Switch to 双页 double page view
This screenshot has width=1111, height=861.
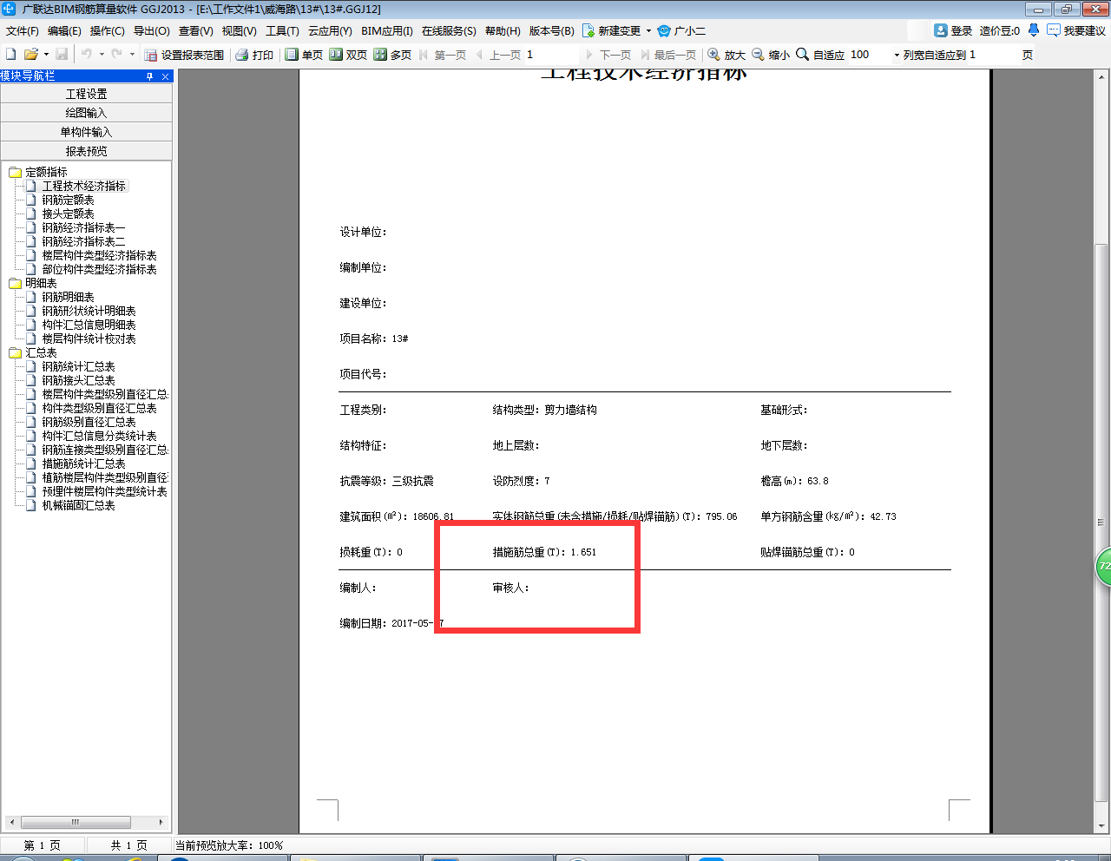click(348, 55)
